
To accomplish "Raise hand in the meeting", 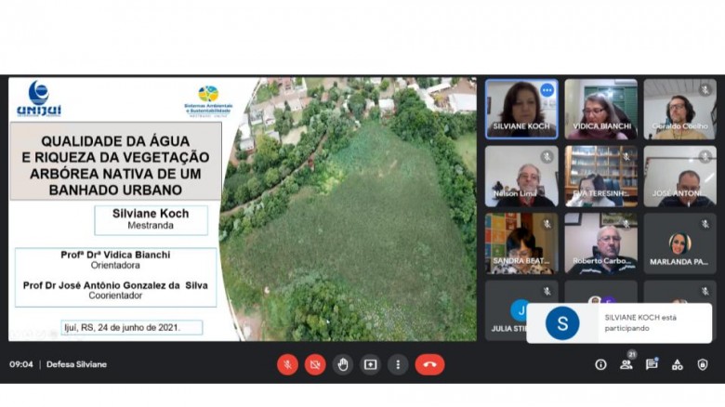I will 343,364.
